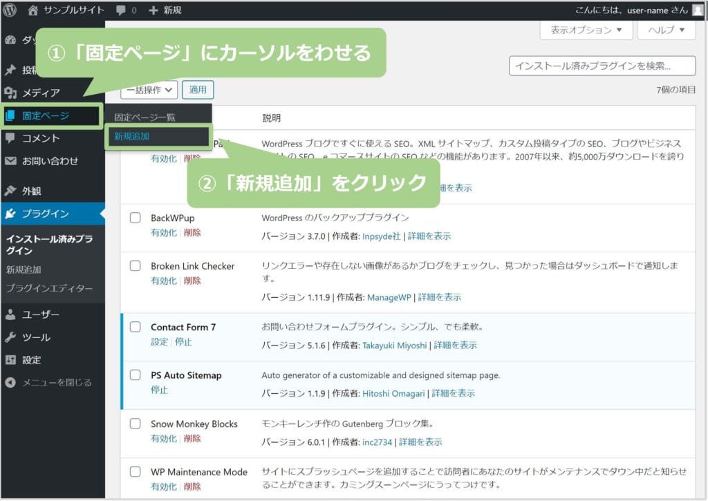Viewport: 708px width, 501px height.
Task: Delete Snow Monkey Blocks via 削除
Action: click(x=192, y=439)
